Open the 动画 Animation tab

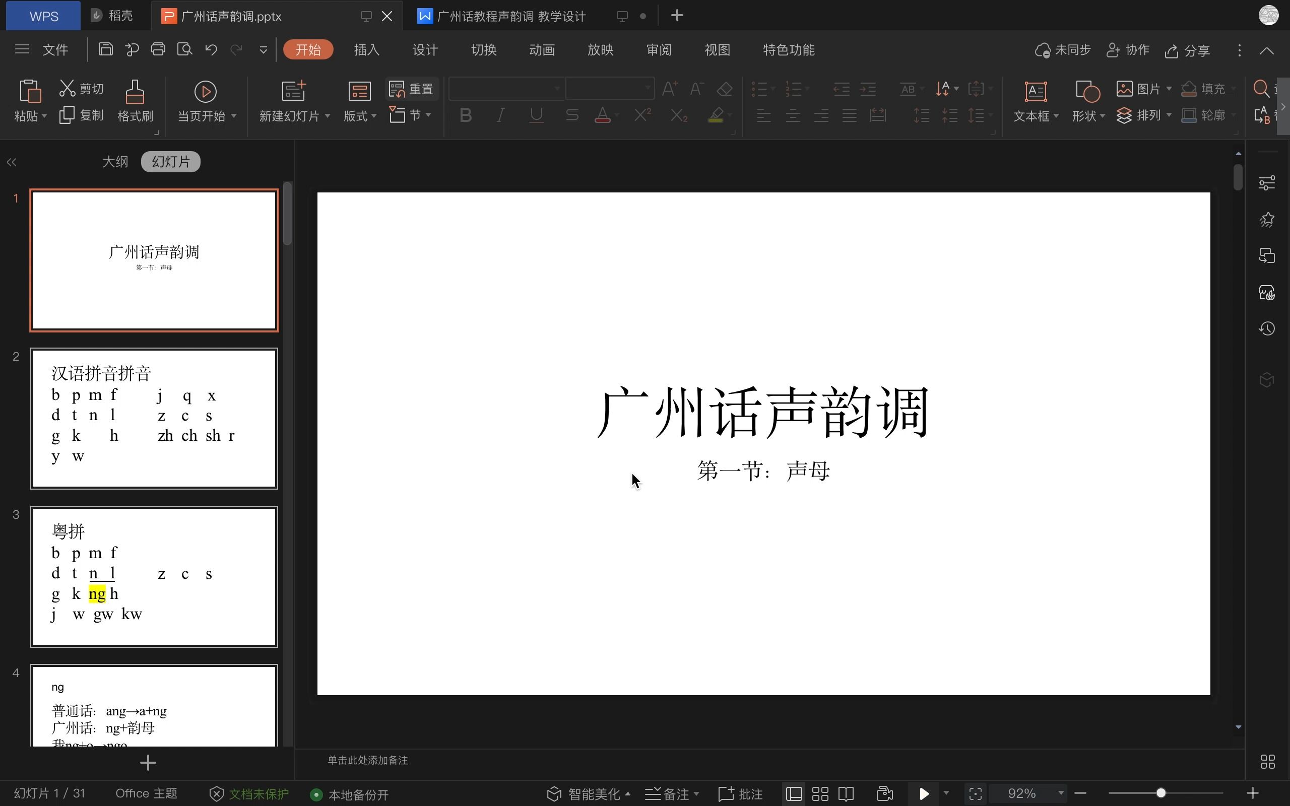point(542,49)
